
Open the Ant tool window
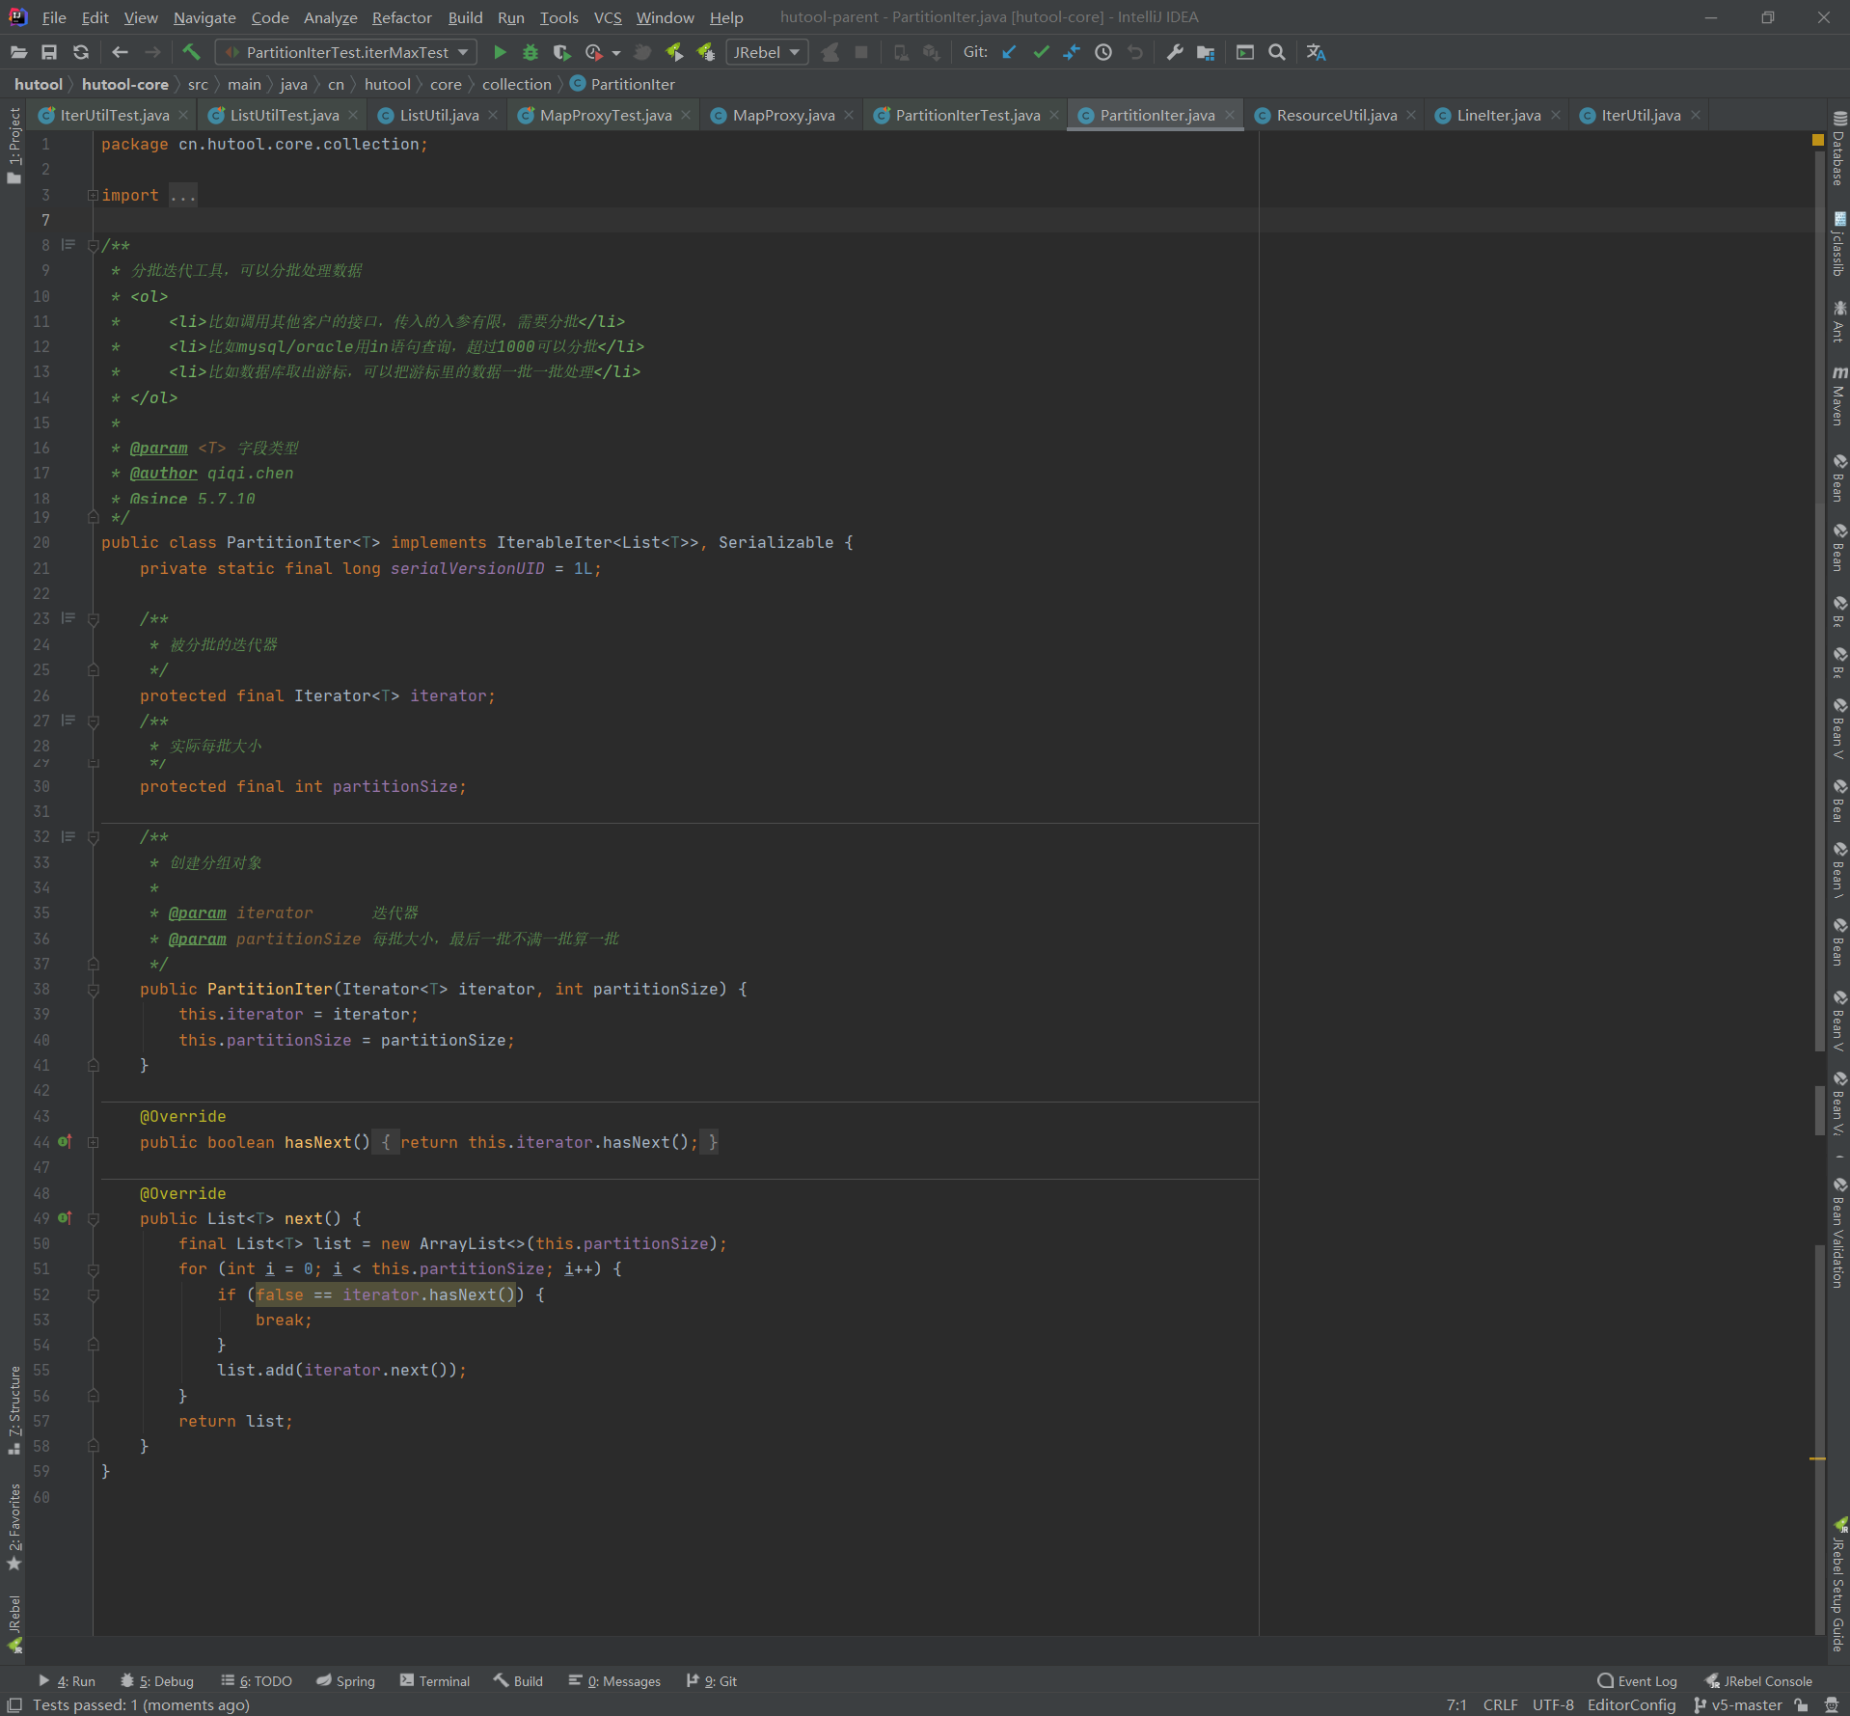[1839, 322]
